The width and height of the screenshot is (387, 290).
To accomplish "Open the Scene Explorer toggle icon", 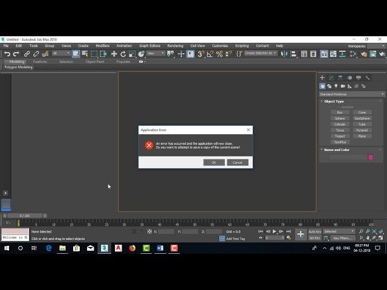I will [304, 54].
